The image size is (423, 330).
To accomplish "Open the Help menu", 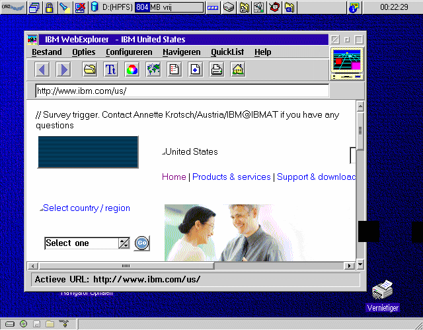I will click(263, 52).
